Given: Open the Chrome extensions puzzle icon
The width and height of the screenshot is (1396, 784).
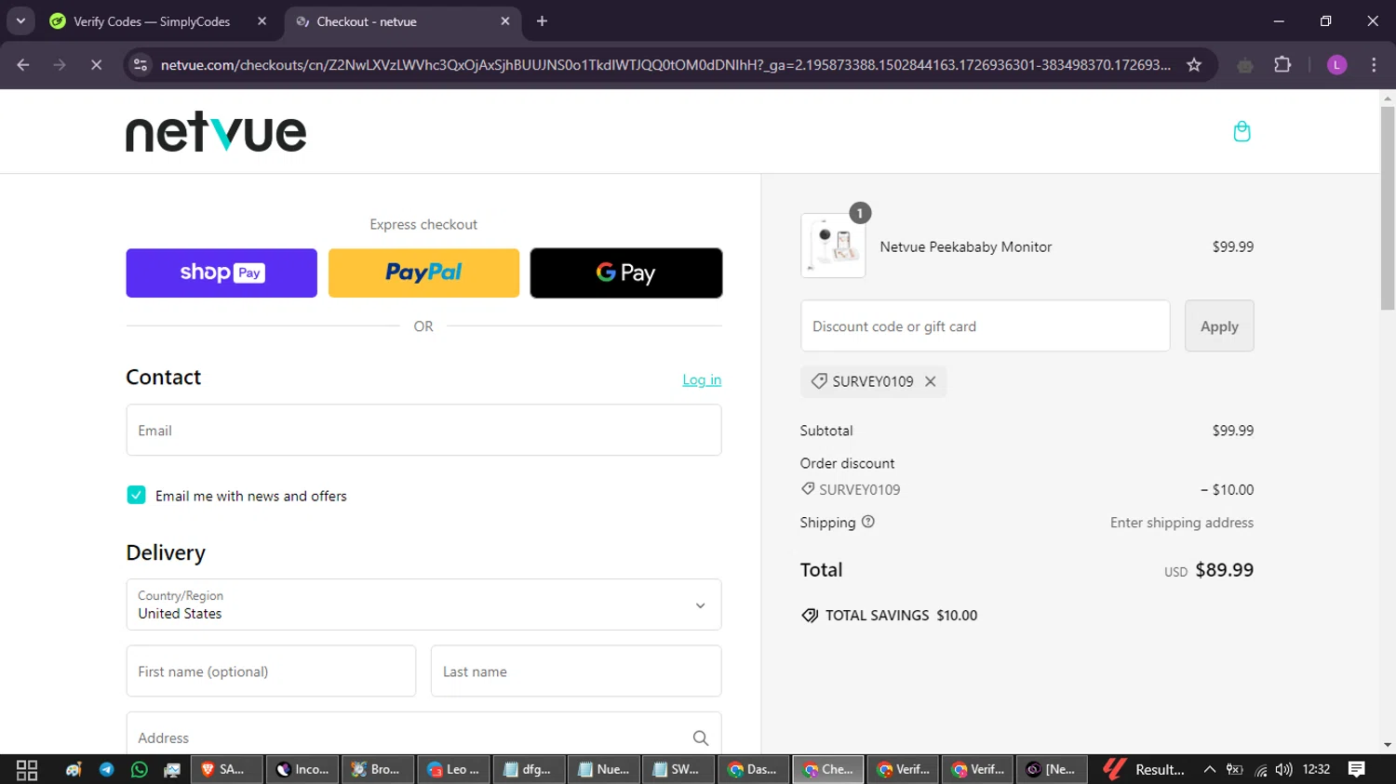Looking at the screenshot, I should (1282, 64).
